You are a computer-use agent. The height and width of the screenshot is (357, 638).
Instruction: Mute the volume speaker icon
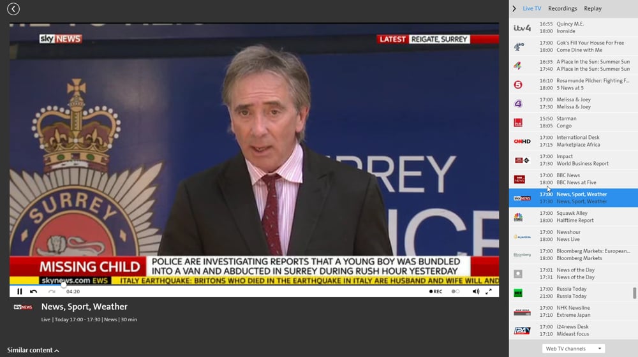476,291
